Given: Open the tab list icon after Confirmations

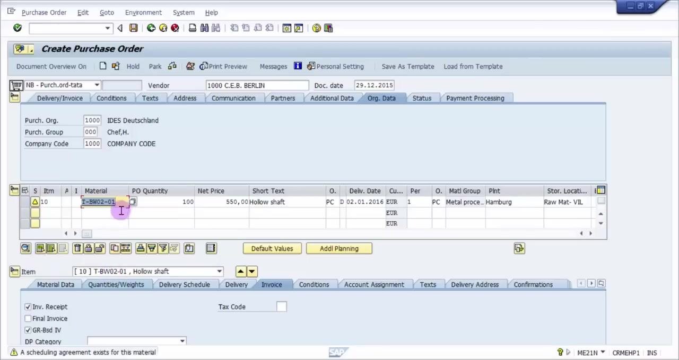Looking at the screenshot, I should click(x=601, y=284).
